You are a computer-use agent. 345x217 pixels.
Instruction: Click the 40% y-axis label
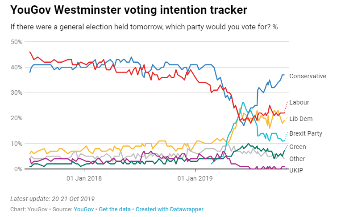17,68
